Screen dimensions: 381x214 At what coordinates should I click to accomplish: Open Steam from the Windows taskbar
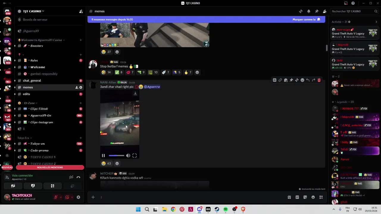[217, 209]
